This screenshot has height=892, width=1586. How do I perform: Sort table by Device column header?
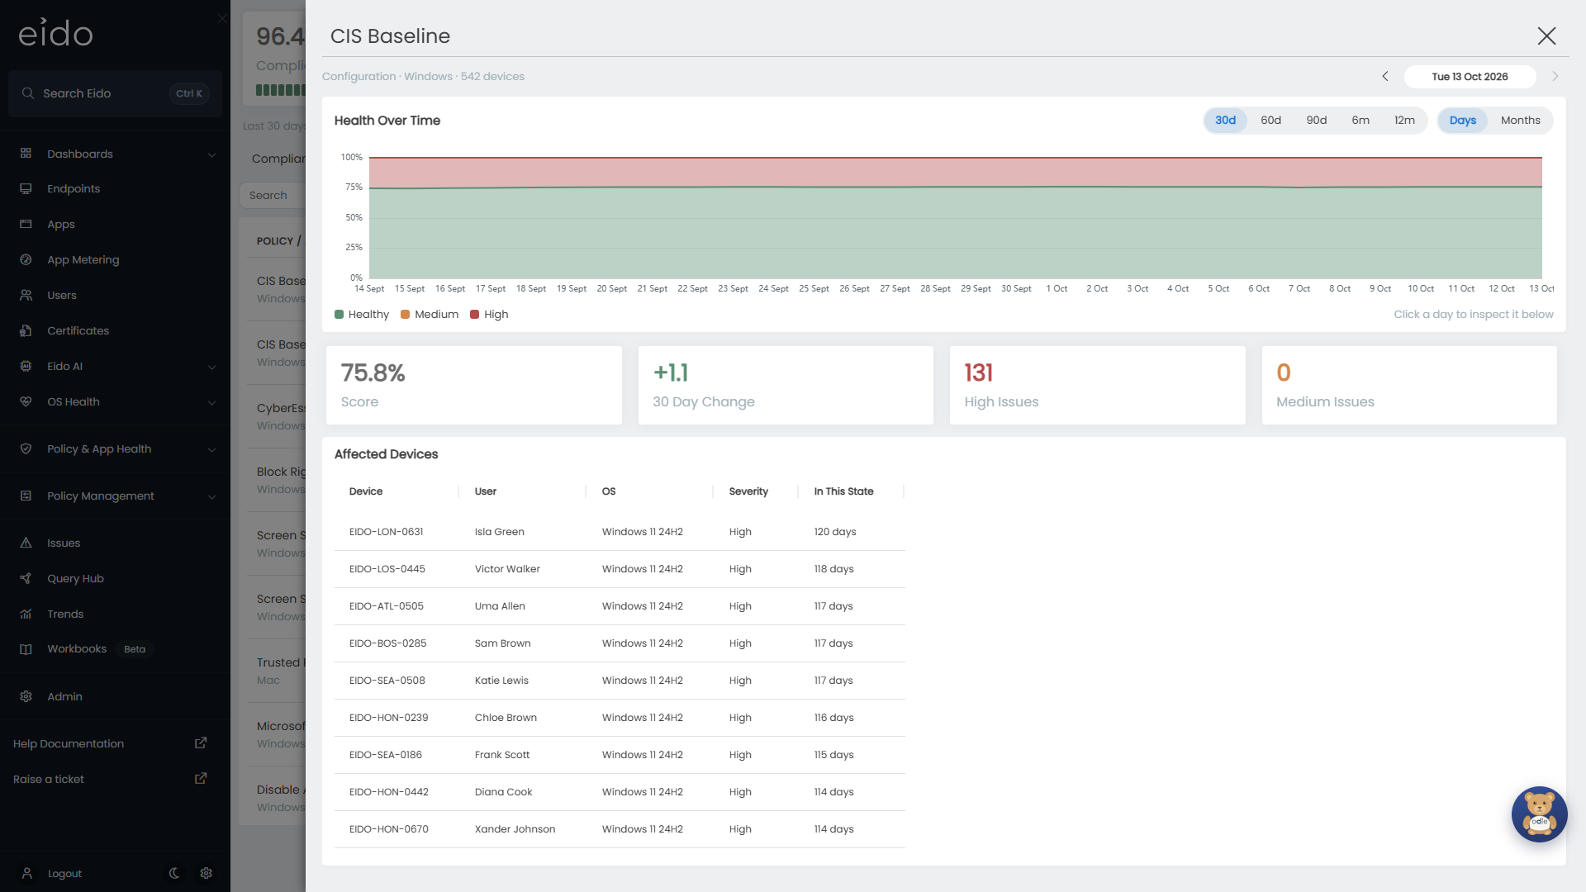(365, 491)
